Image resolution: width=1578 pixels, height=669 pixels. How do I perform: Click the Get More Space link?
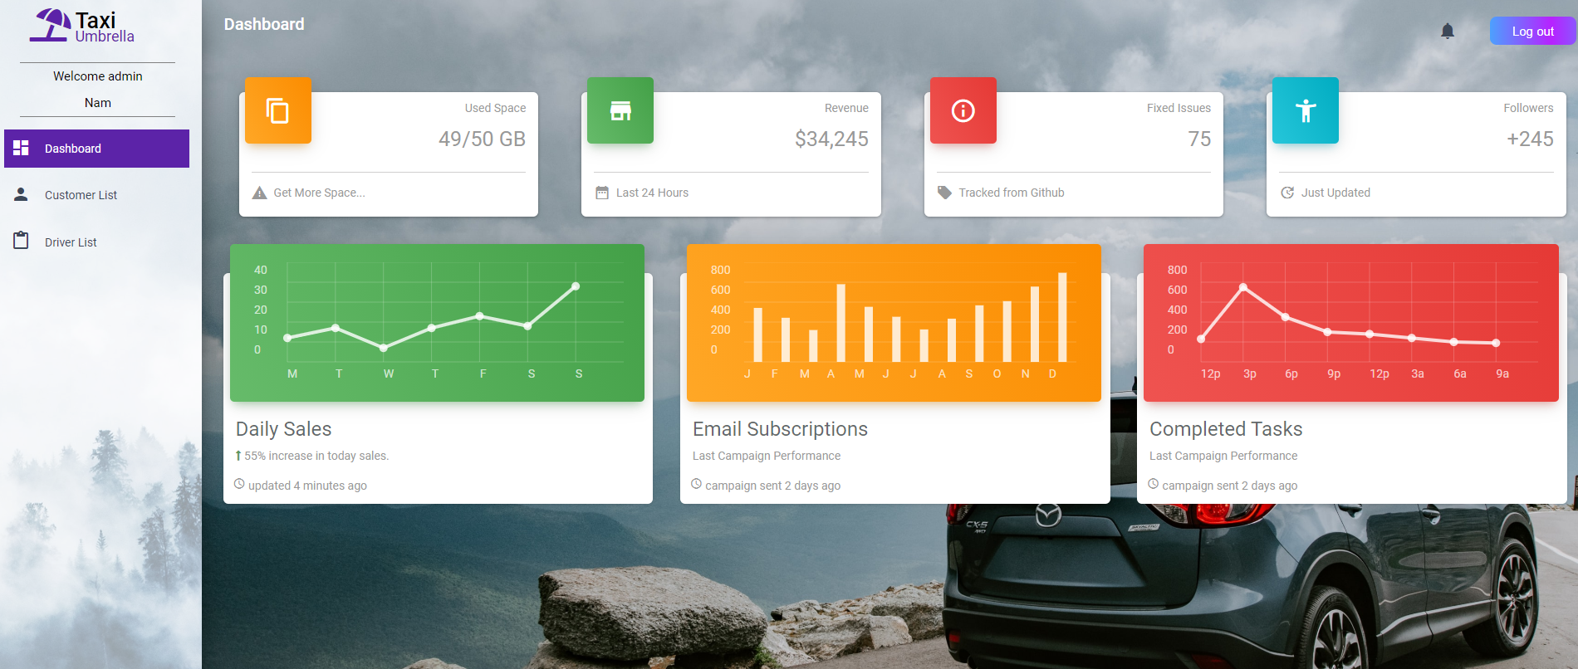point(320,193)
